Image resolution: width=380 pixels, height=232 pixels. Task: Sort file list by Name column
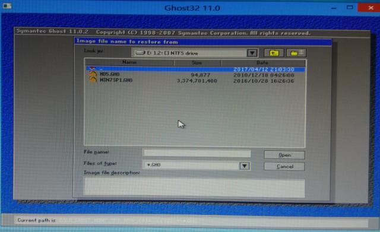129,62
